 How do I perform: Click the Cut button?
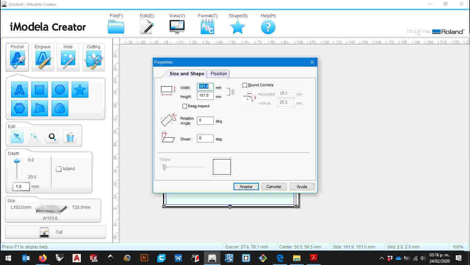tap(56, 232)
